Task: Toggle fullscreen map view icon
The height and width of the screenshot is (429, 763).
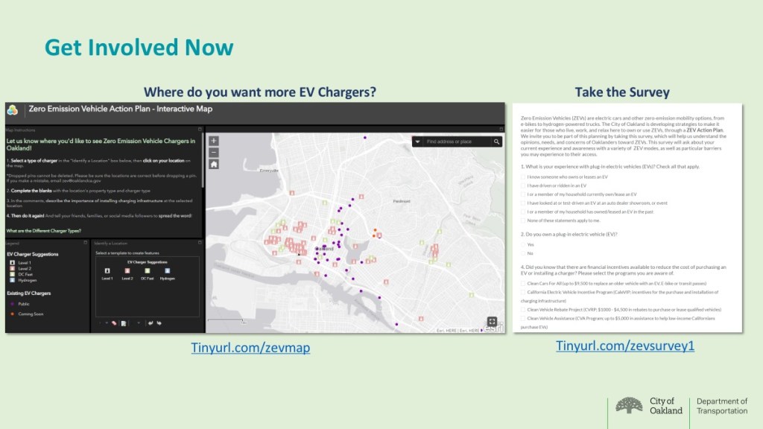Action: (492, 322)
